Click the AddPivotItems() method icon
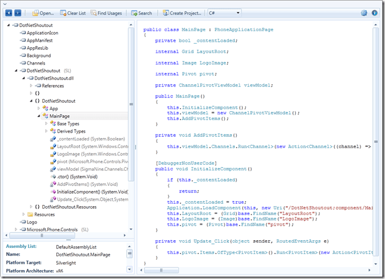Image resolution: width=385 pixels, height=279 pixels. click(x=53, y=184)
